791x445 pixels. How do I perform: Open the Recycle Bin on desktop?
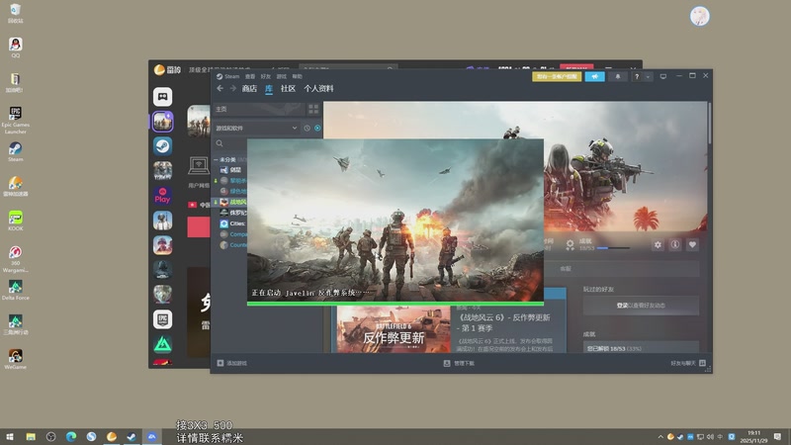[16, 14]
